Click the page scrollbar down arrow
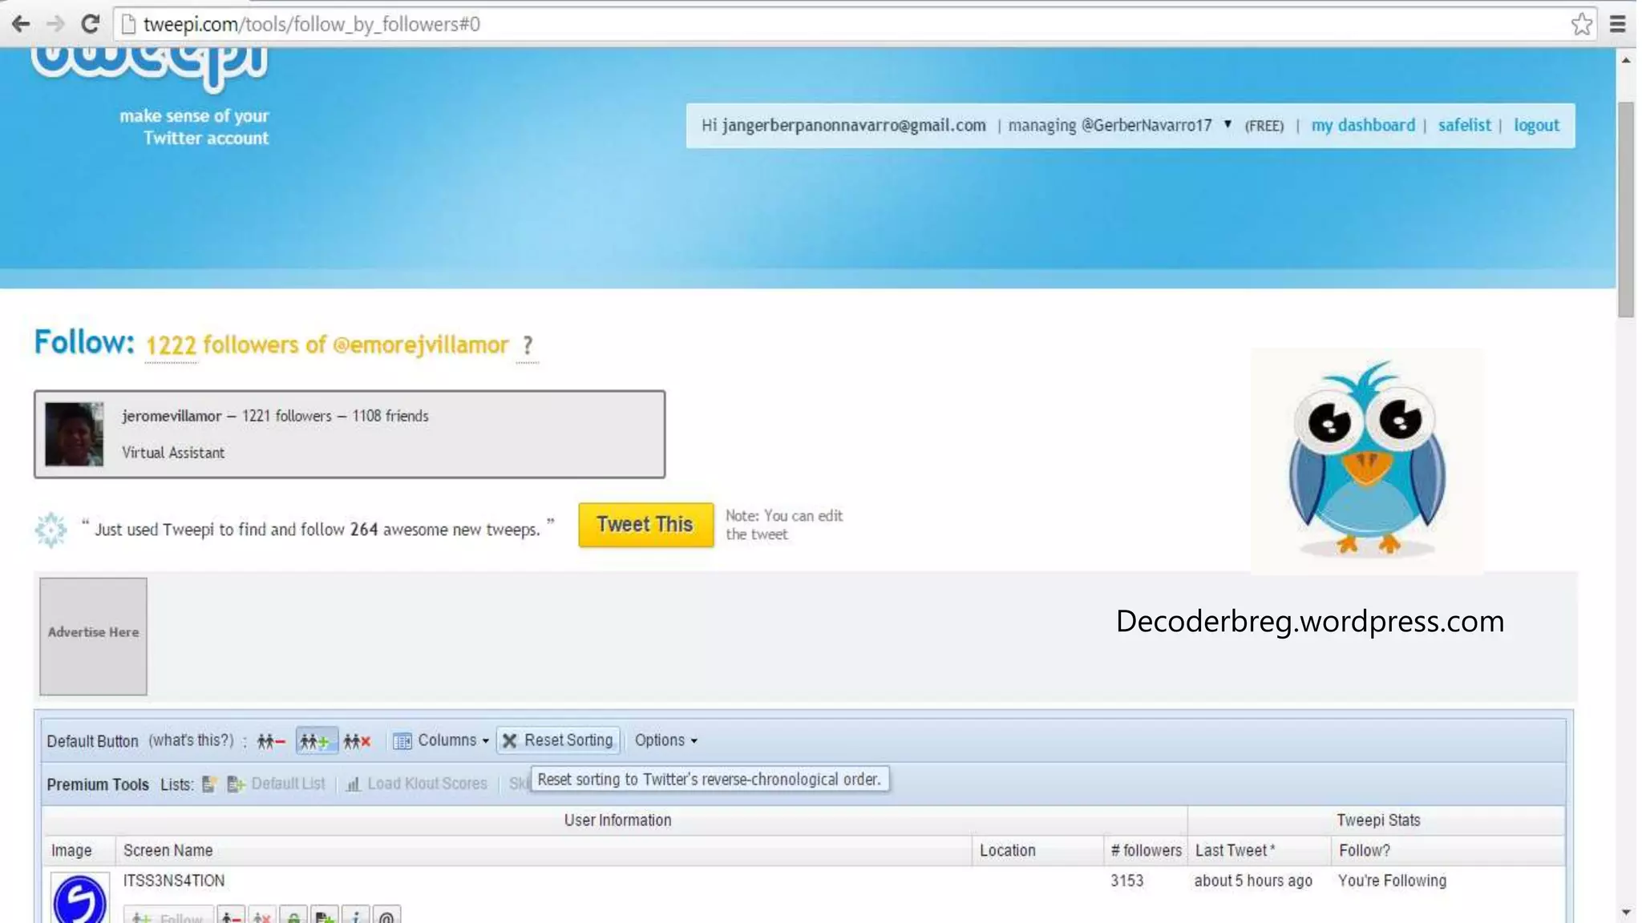The height and width of the screenshot is (923, 1642). (1625, 912)
